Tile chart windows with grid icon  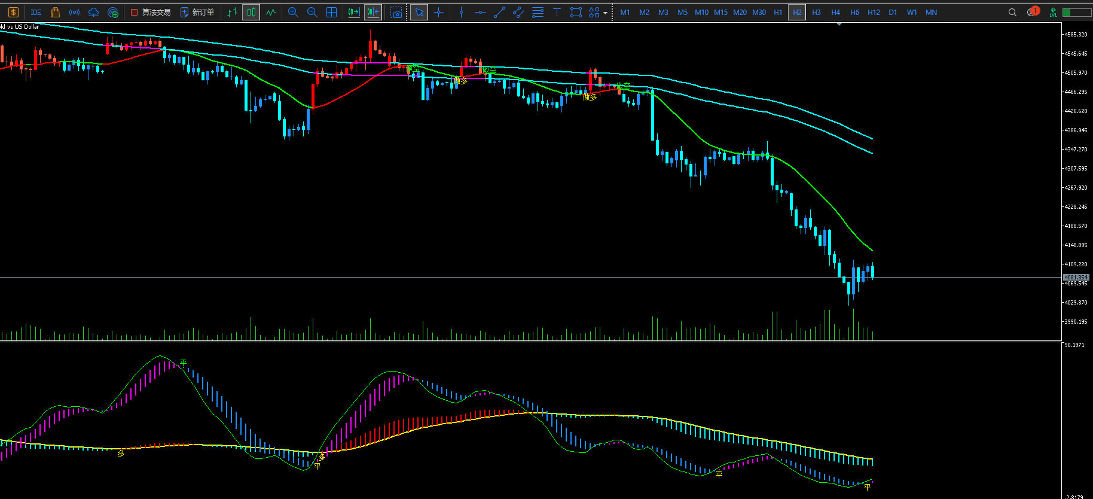331,12
